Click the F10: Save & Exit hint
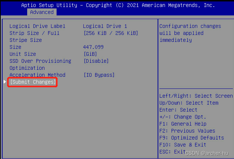 183,145
